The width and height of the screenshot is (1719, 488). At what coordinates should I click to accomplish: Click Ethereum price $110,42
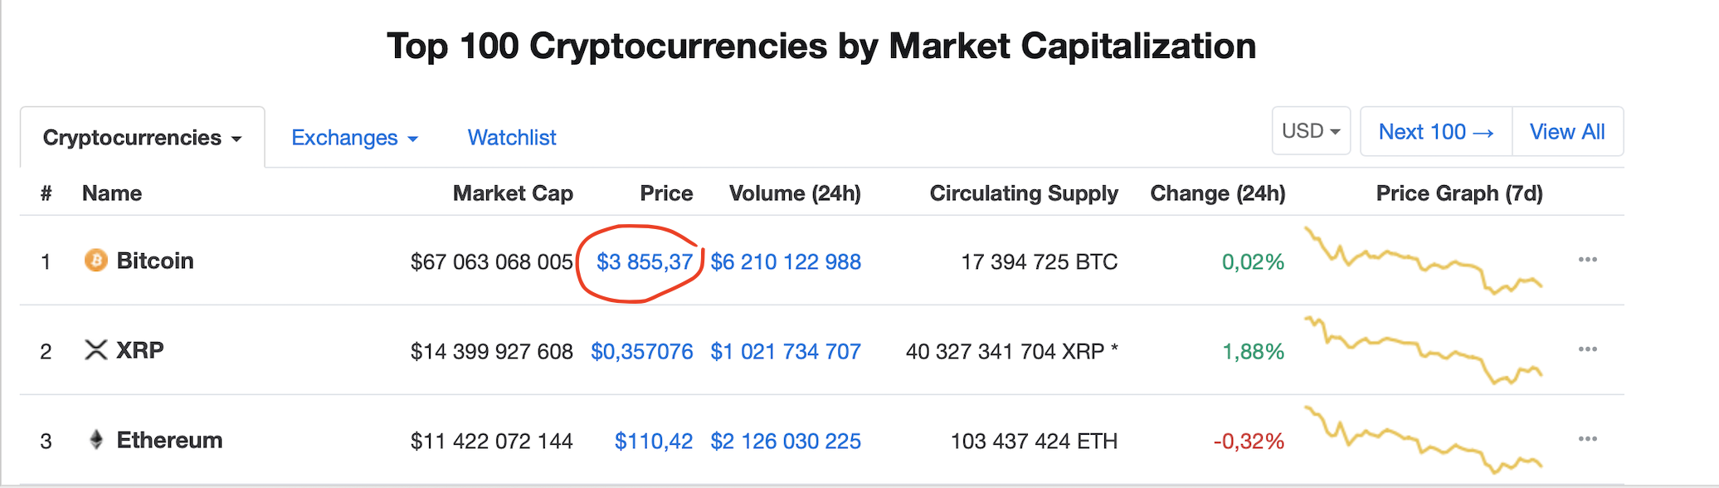(654, 442)
